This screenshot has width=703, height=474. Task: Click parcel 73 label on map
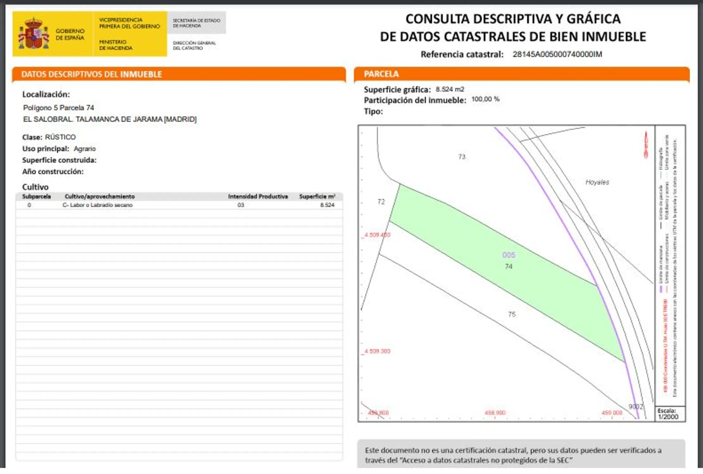(462, 157)
